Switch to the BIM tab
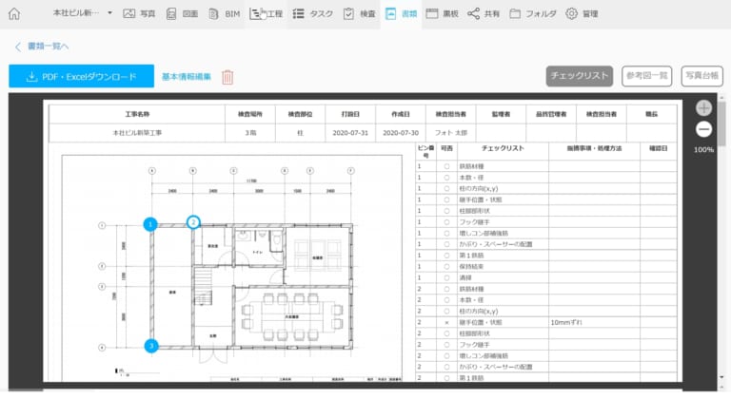The height and width of the screenshot is (399, 731). click(226, 14)
